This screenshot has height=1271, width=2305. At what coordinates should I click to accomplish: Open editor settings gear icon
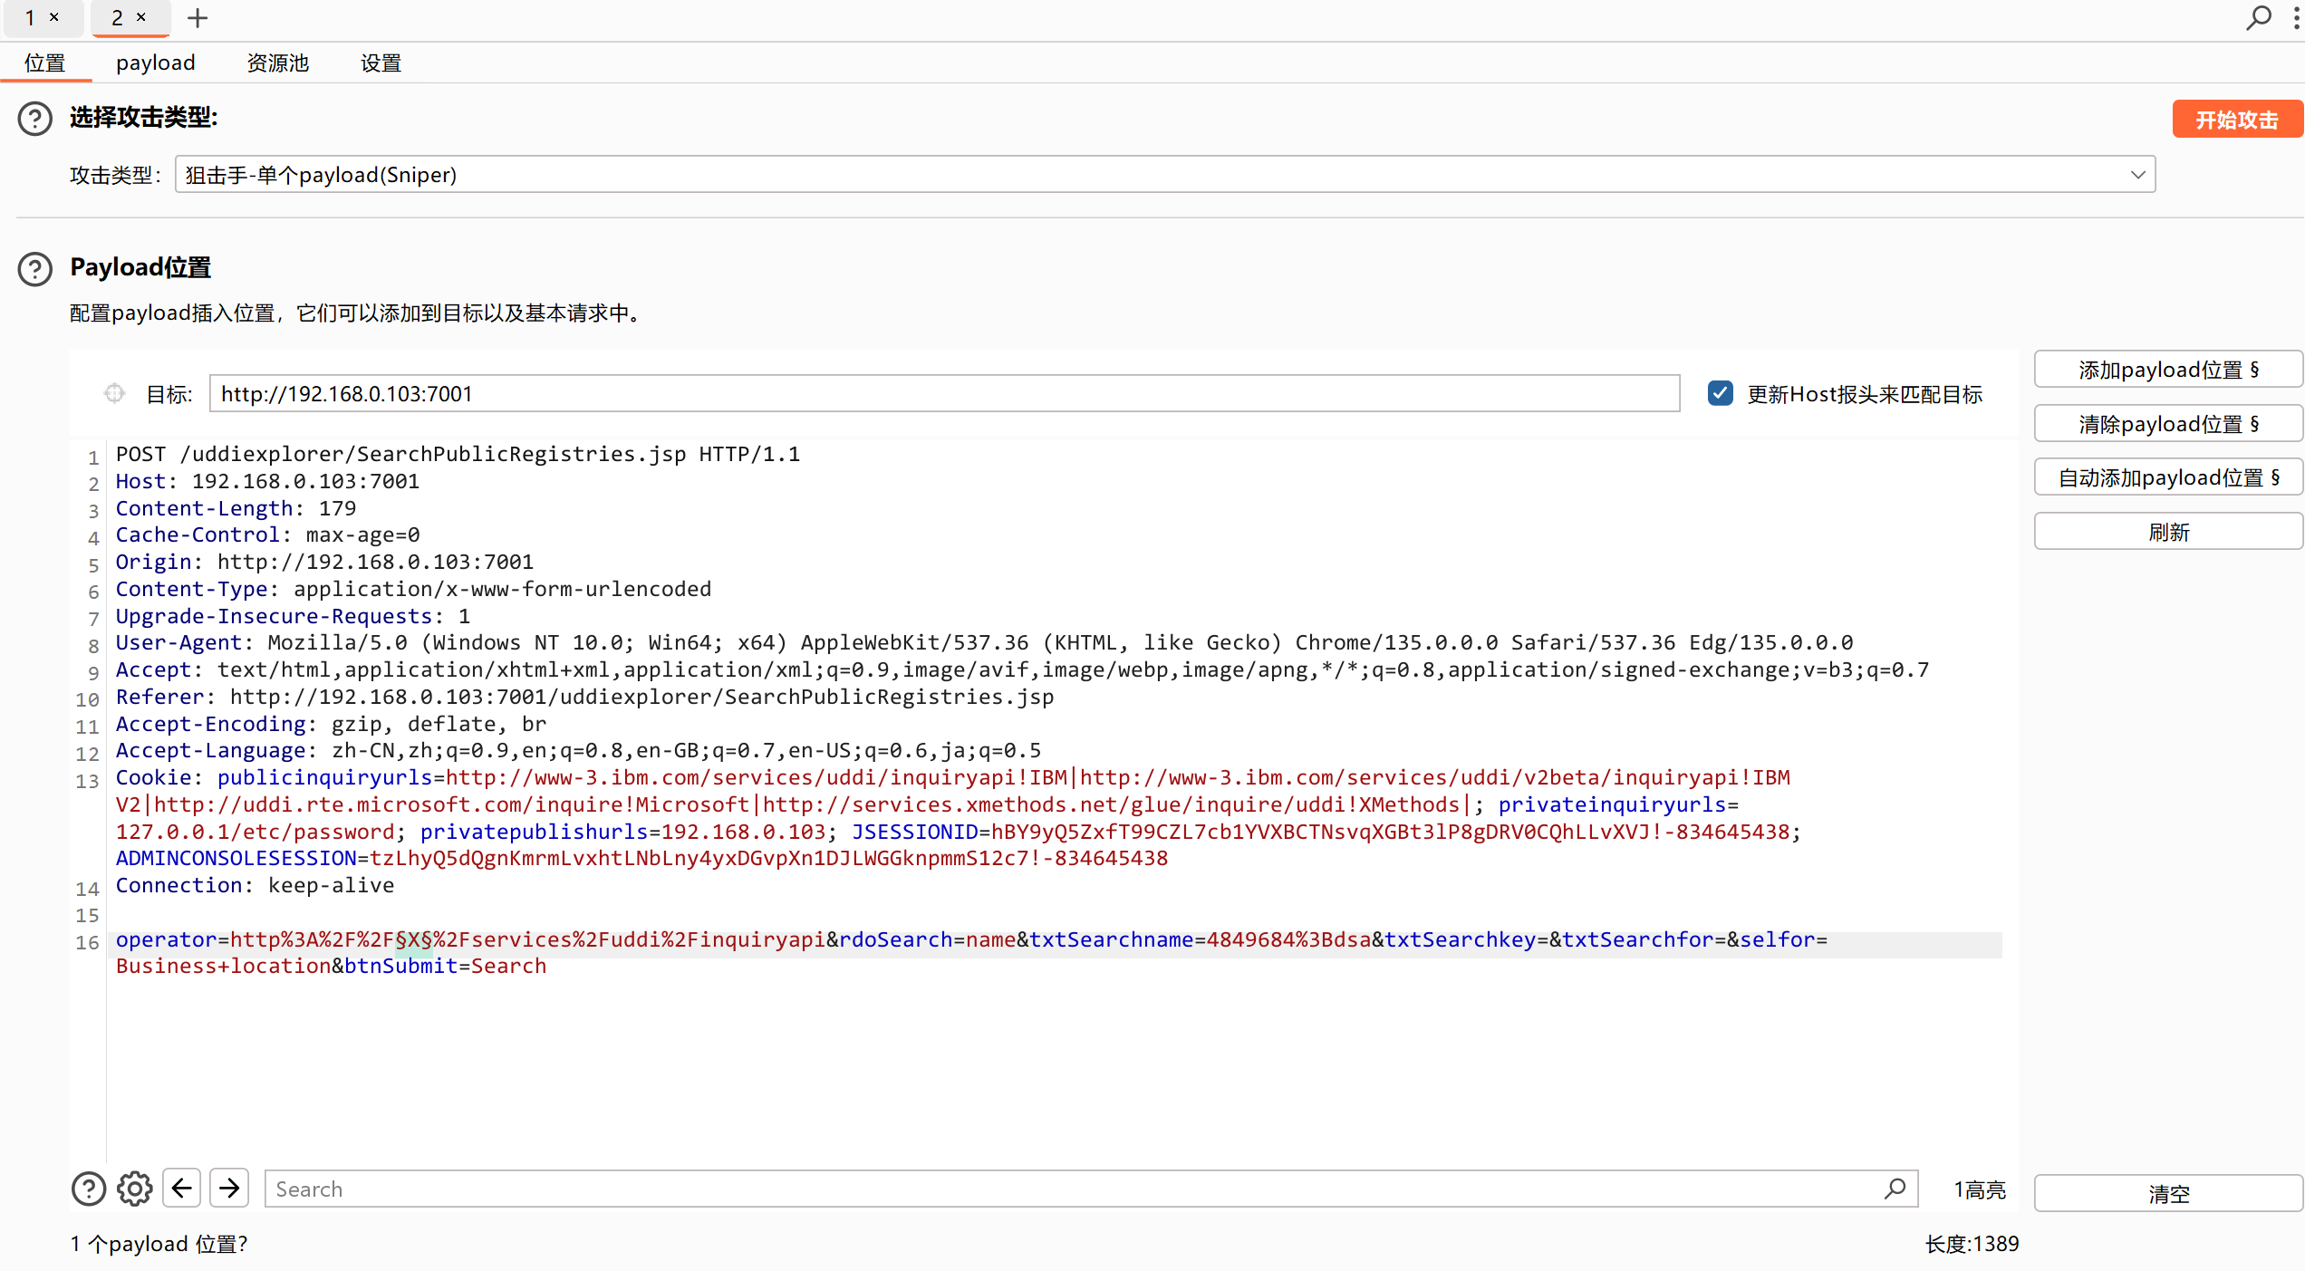135,1189
